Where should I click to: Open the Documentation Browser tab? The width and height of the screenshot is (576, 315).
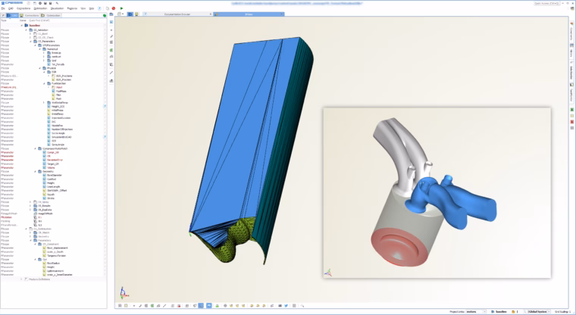click(x=177, y=14)
